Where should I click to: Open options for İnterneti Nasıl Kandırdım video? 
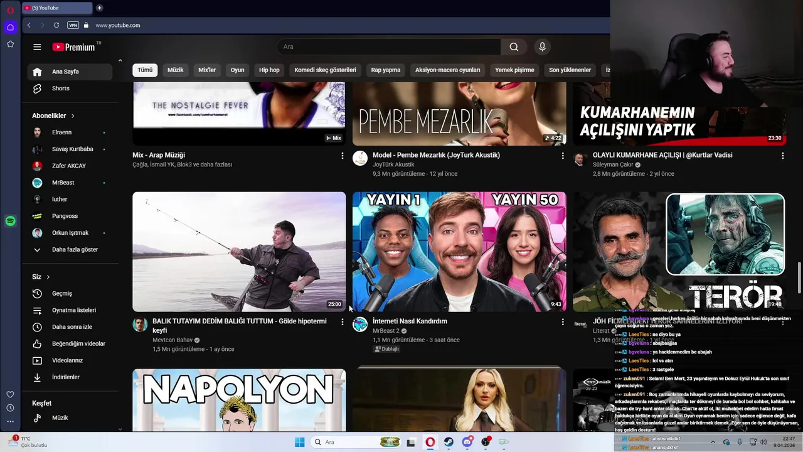click(562, 321)
